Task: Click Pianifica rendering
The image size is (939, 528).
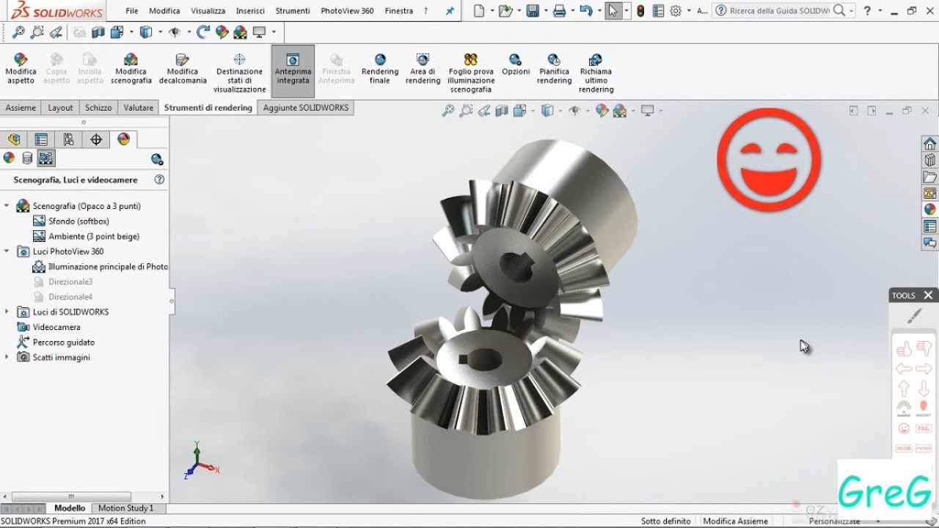Action: pyautogui.click(x=554, y=69)
